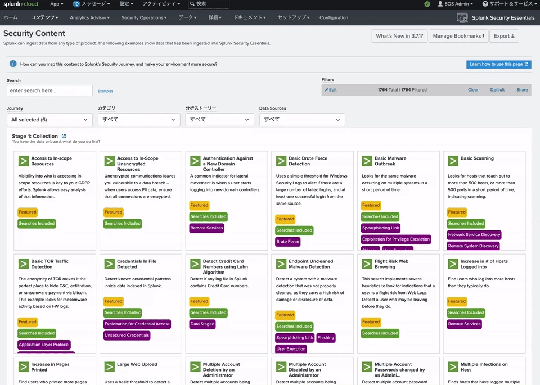Click the Splunk Security Essentials app icon
Screen dimensions: 540x385
pos(462,18)
